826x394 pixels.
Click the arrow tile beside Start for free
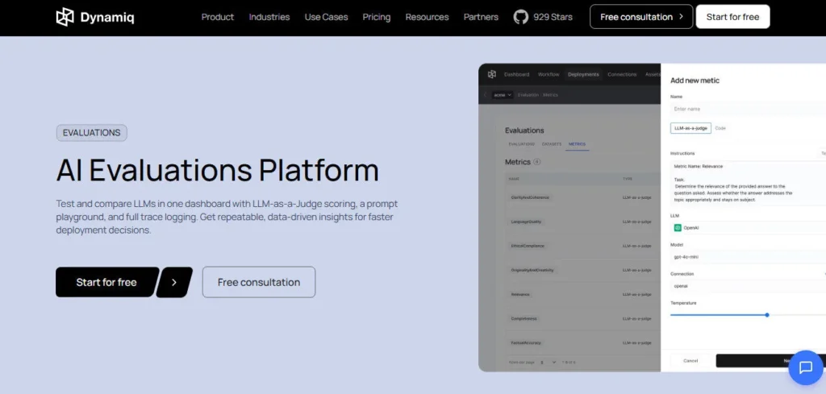174,282
